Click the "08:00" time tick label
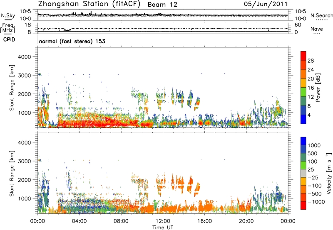 (121, 221)
